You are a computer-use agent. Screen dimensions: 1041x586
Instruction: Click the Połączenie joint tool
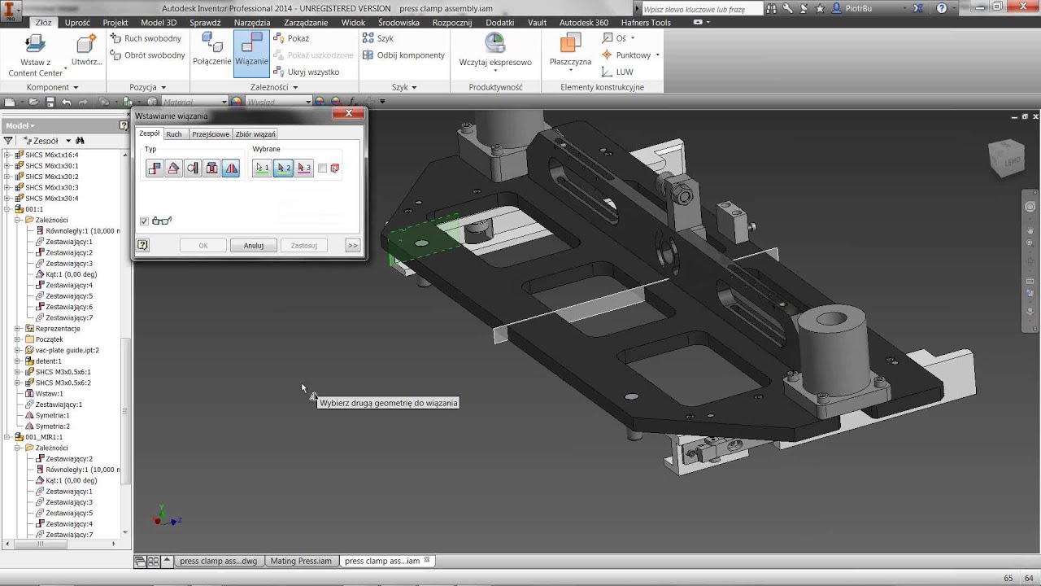click(211, 50)
